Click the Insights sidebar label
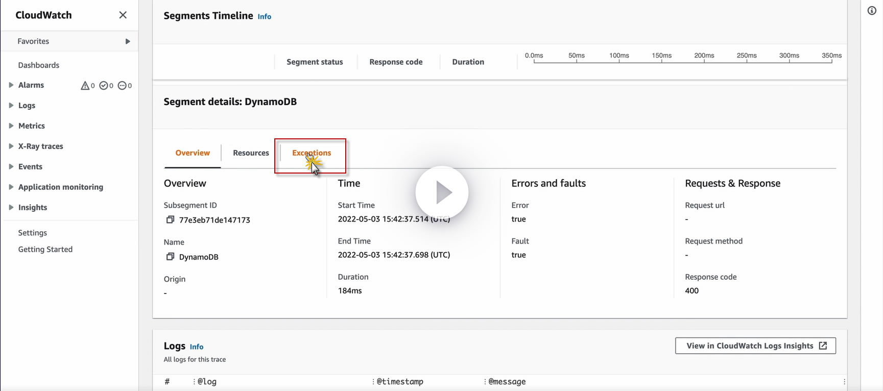This screenshot has width=883, height=391. [33, 207]
